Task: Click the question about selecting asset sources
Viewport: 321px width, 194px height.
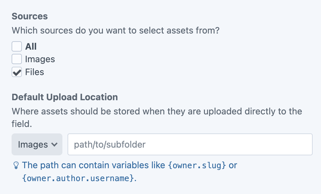Action: [x=115, y=30]
